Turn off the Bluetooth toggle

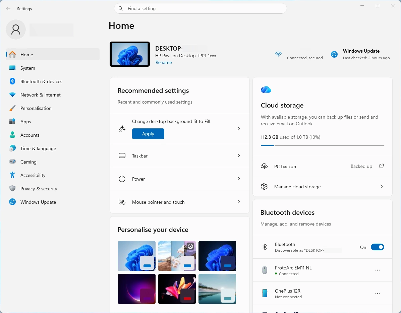point(378,247)
